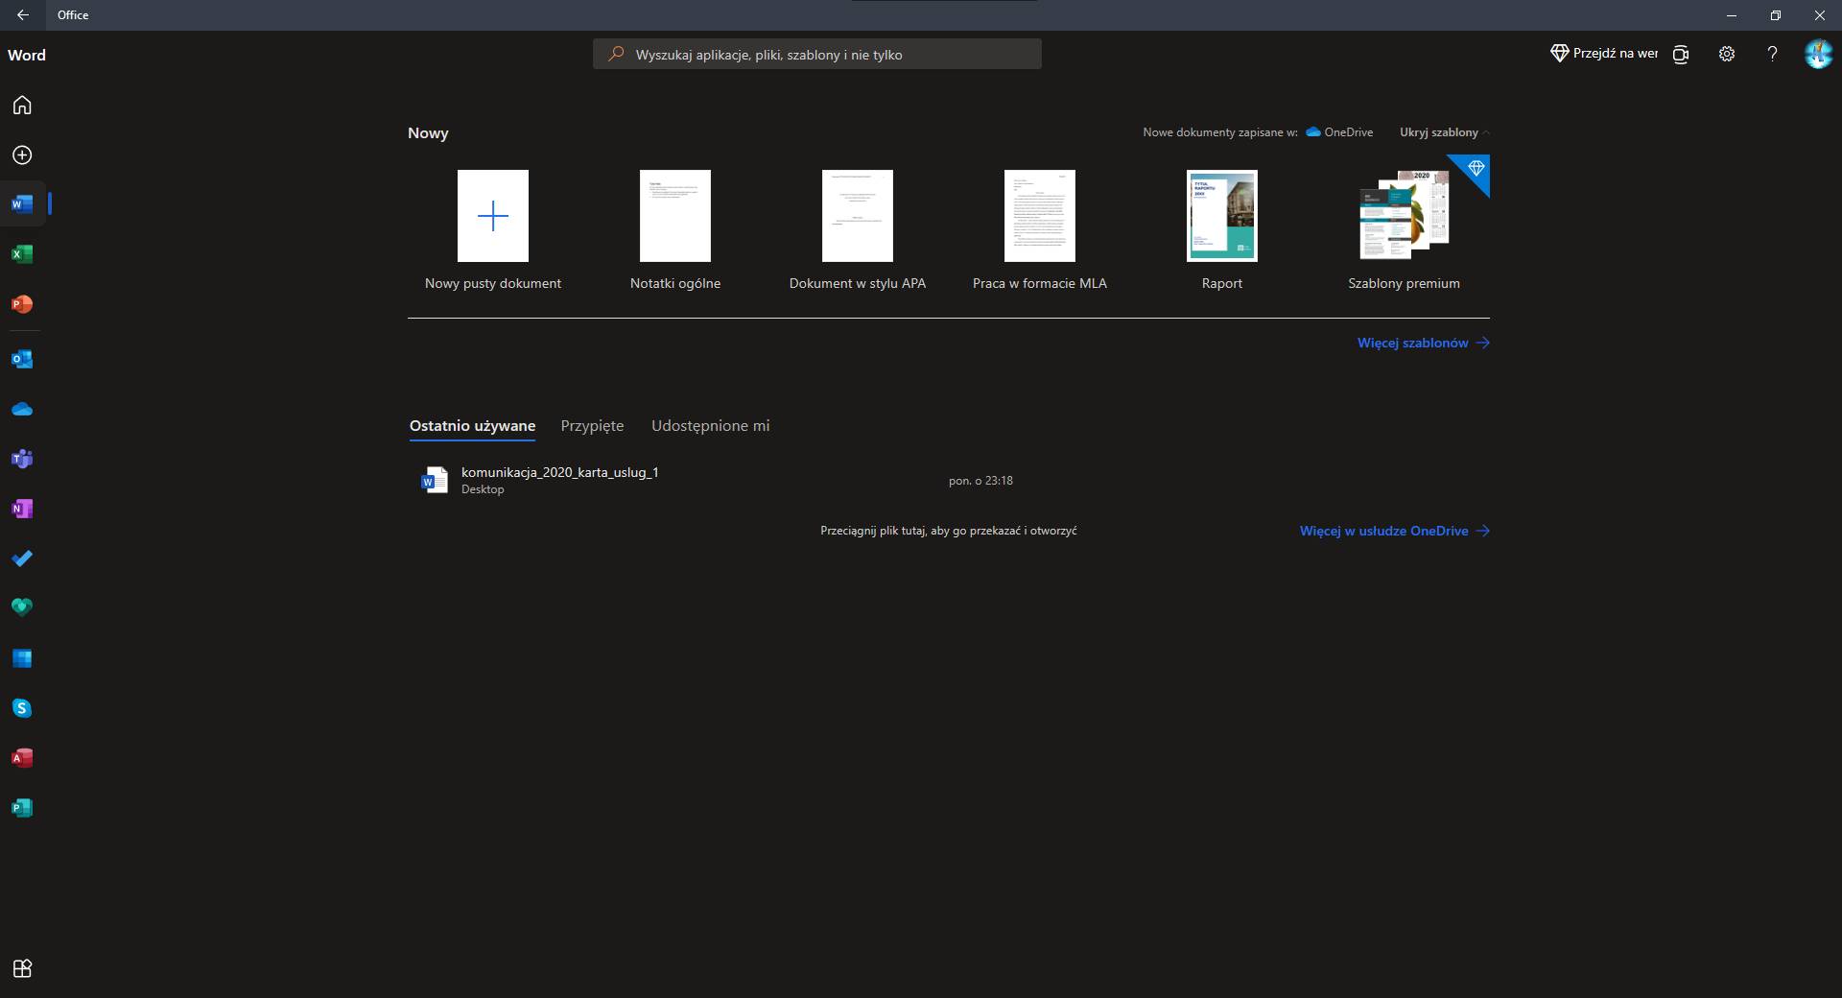Open Microsoft Teams from sidebar

[x=22, y=460]
